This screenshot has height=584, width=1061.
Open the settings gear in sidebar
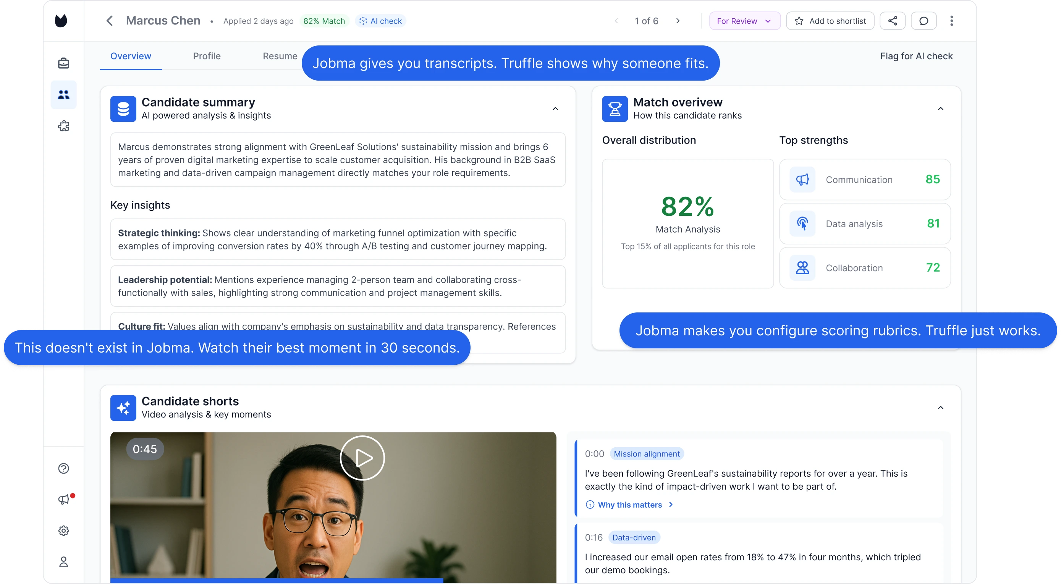point(63,531)
